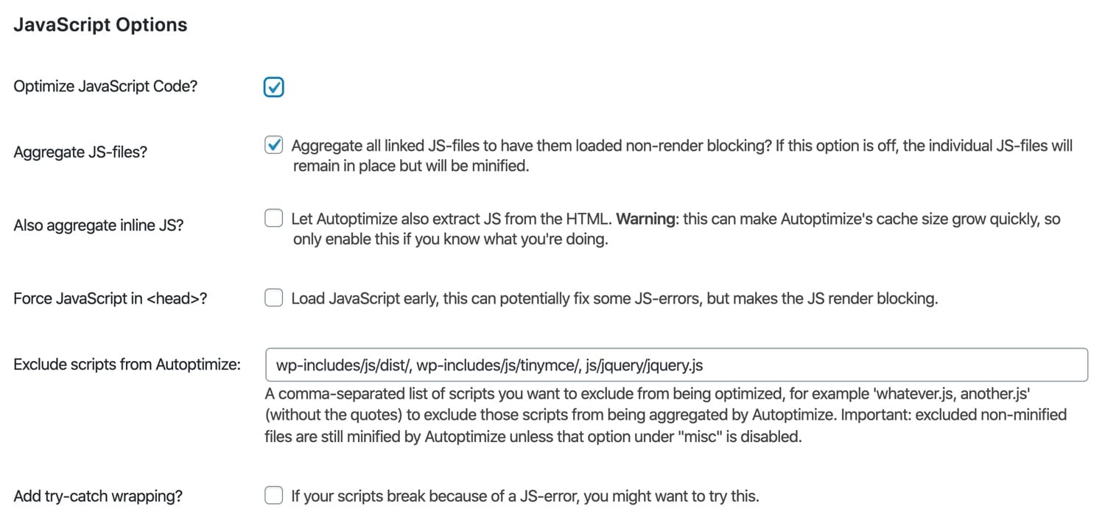Enable Add try-catch wrapping
Viewport: 1105px width, 520px height.
[x=273, y=495]
